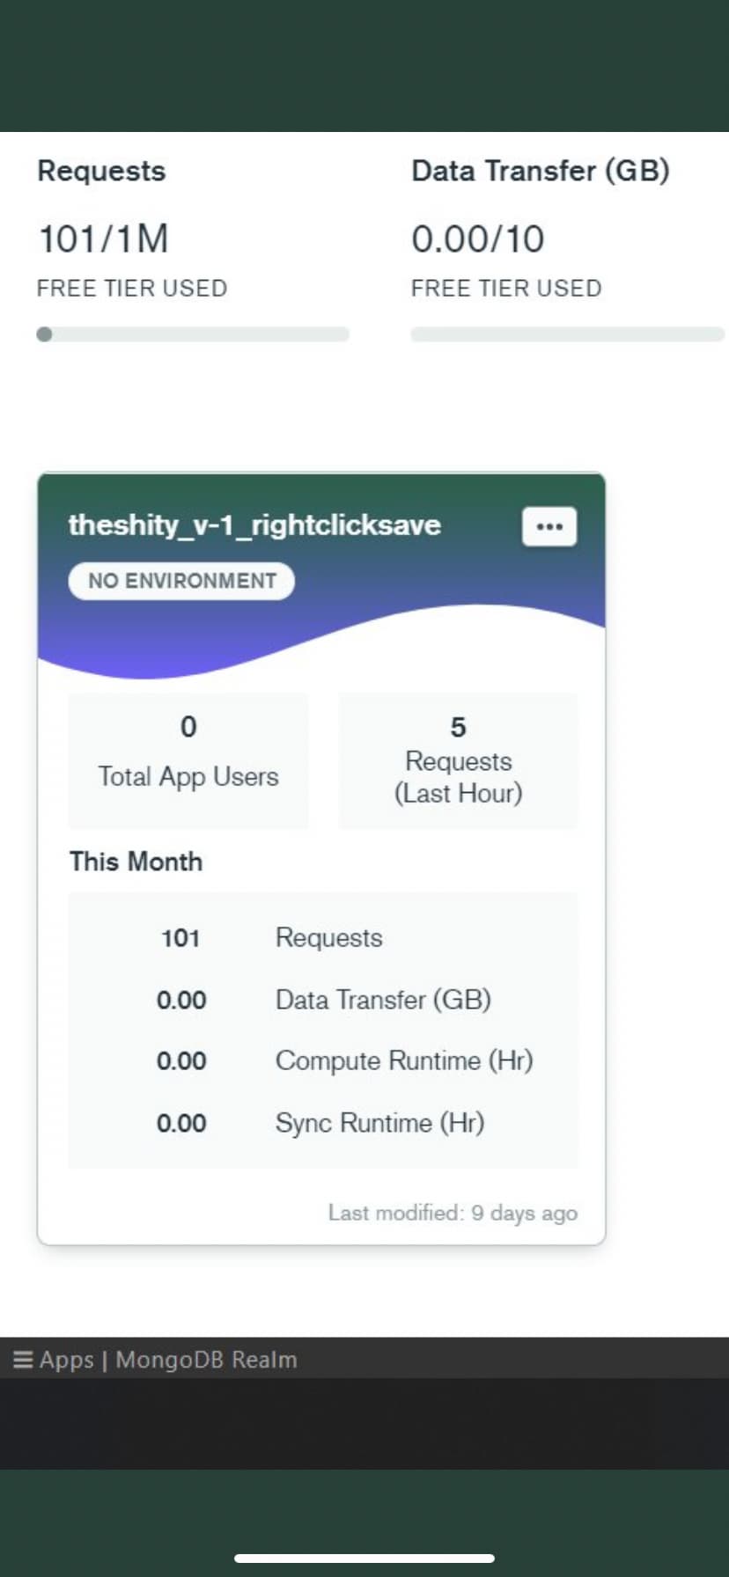Click the Requests free tier progress bar
The width and height of the screenshot is (729, 1577).
point(193,334)
